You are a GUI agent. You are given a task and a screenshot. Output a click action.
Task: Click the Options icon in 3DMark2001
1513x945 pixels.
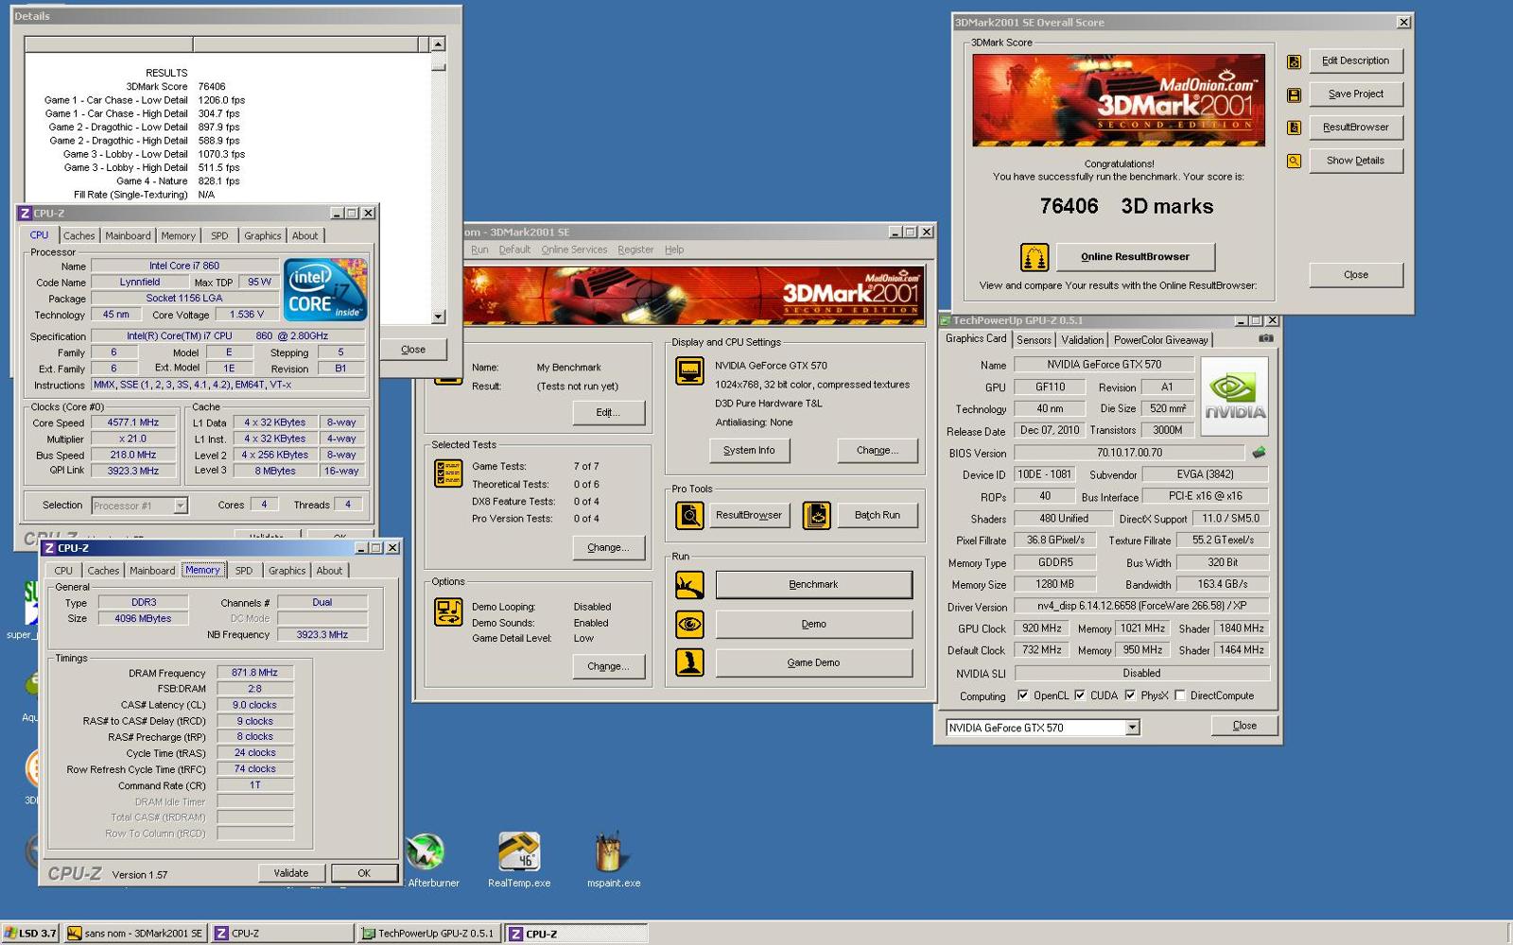click(448, 612)
